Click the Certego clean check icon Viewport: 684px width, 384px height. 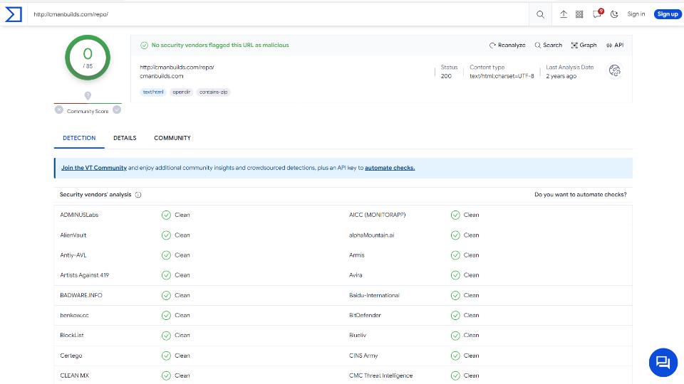(x=166, y=356)
